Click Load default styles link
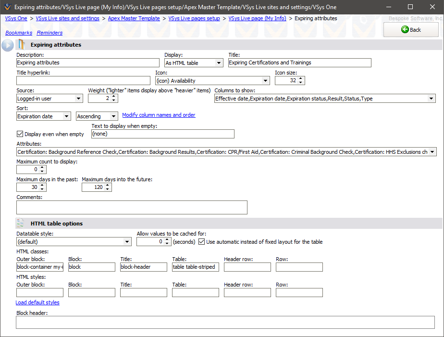 click(37, 302)
